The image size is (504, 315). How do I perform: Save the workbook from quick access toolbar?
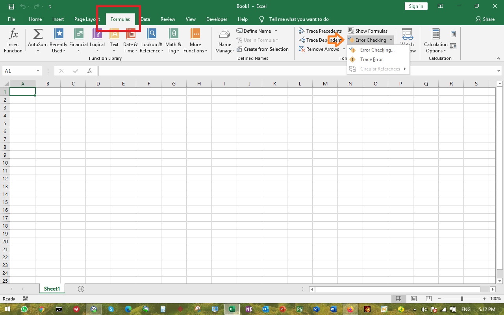click(11, 6)
